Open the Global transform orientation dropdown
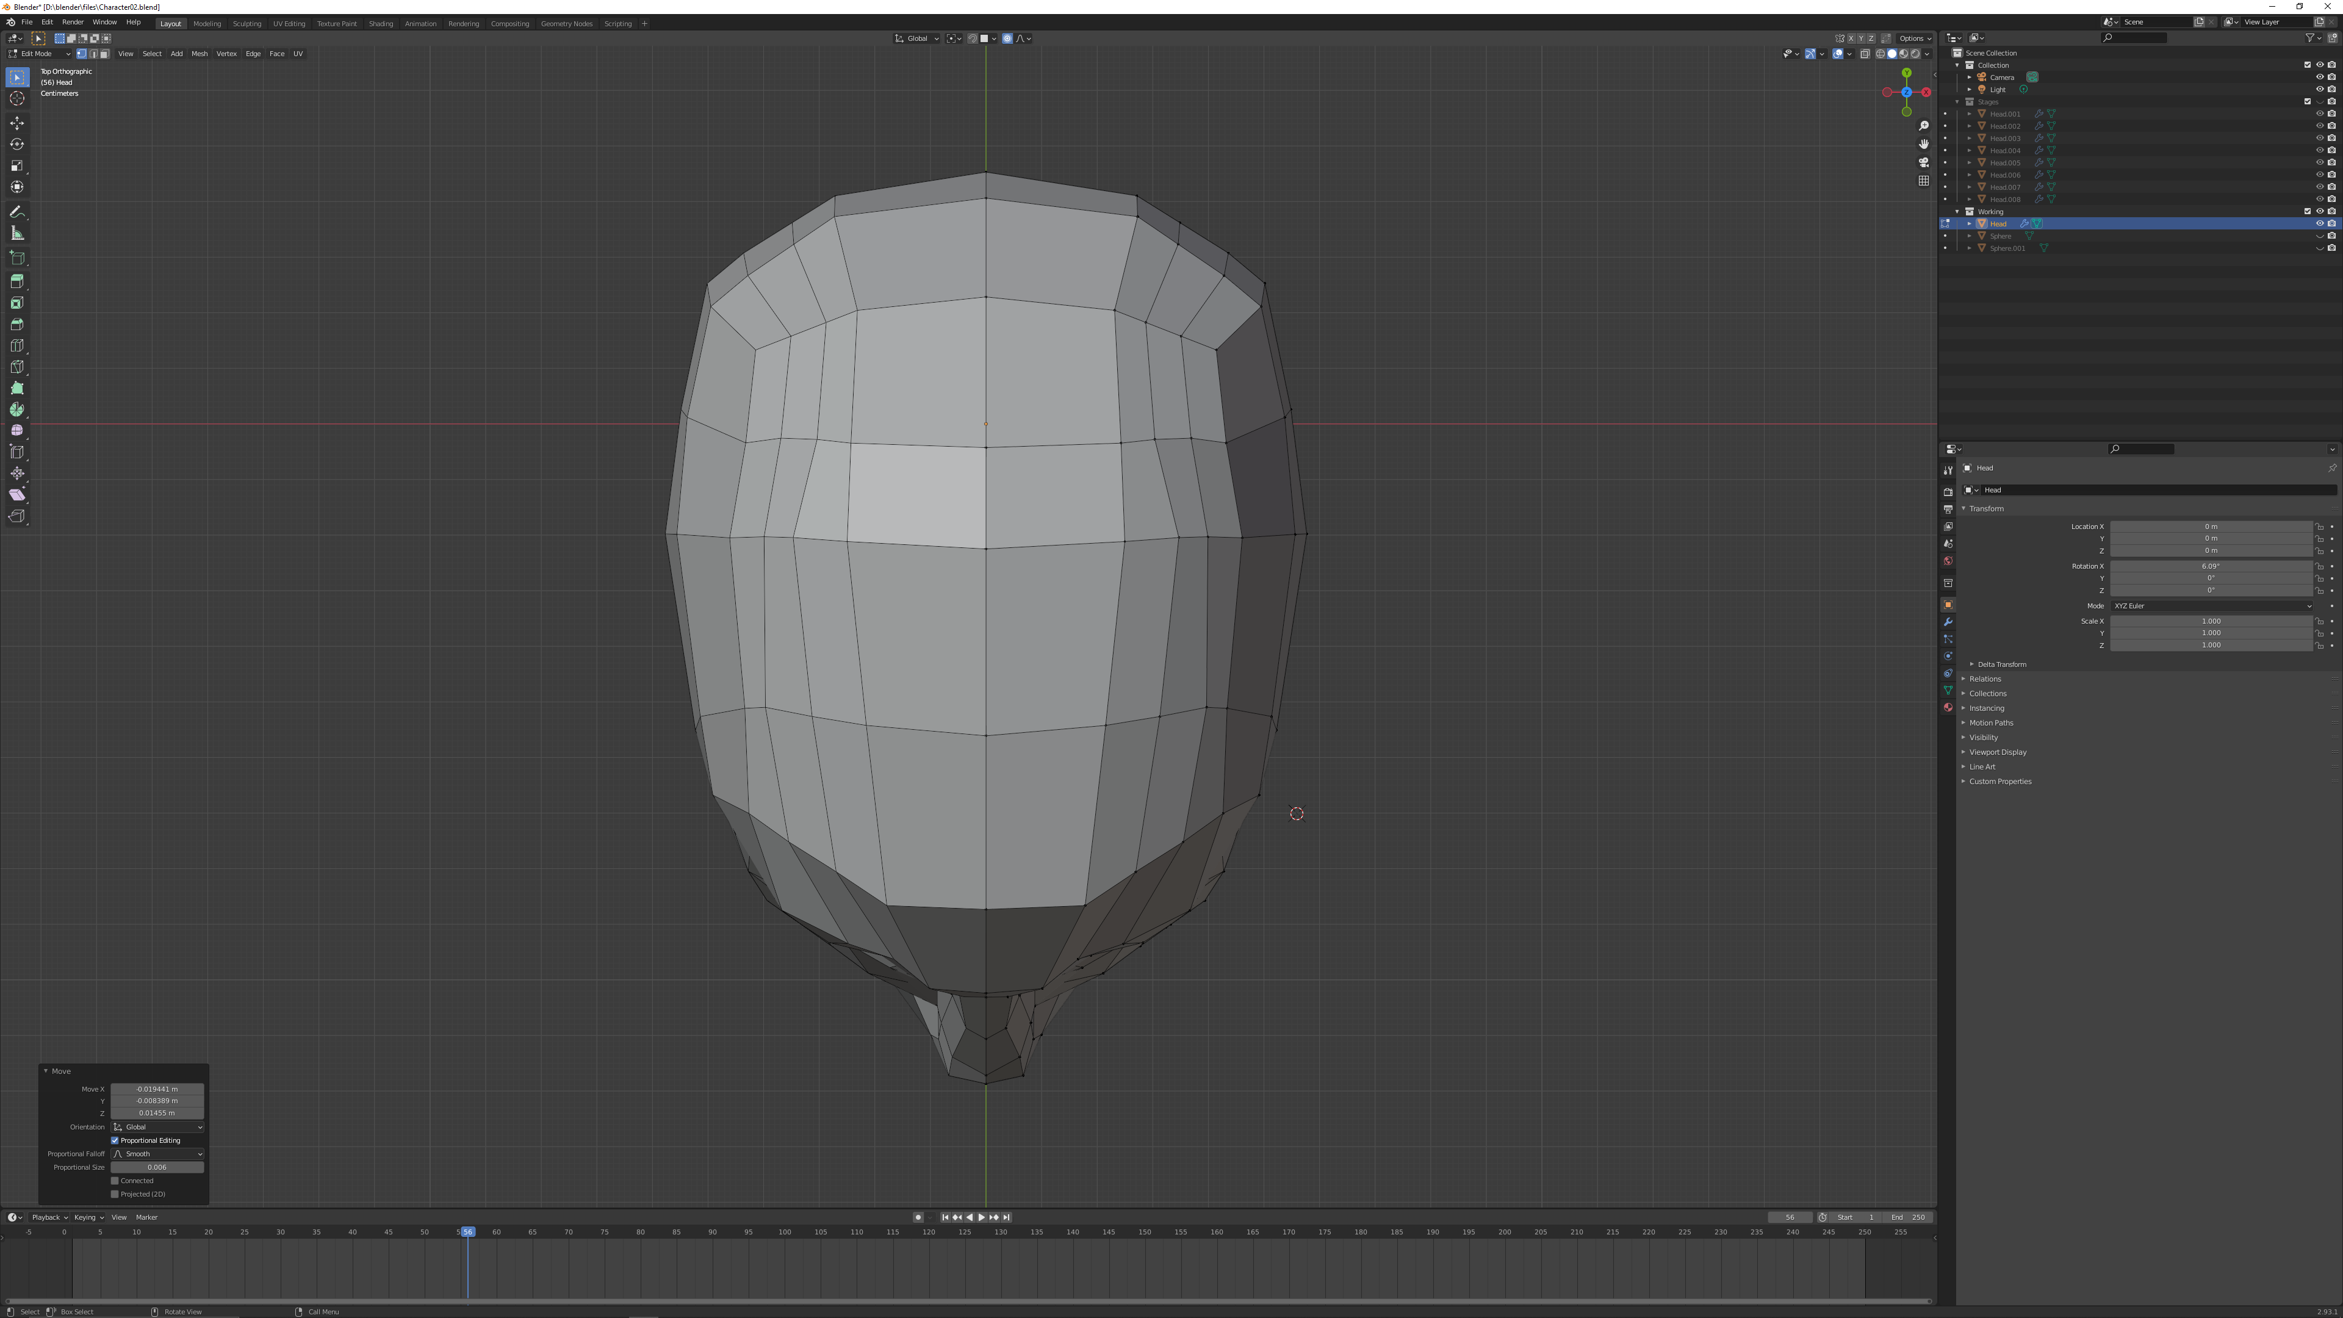This screenshot has height=1318, width=2343. pyautogui.click(x=917, y=38)
